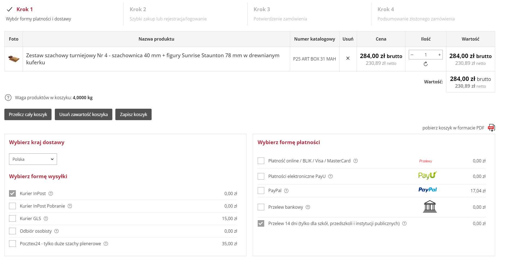
Task: Open the help icon next to Kurier InPost
Action: [51, 193]
